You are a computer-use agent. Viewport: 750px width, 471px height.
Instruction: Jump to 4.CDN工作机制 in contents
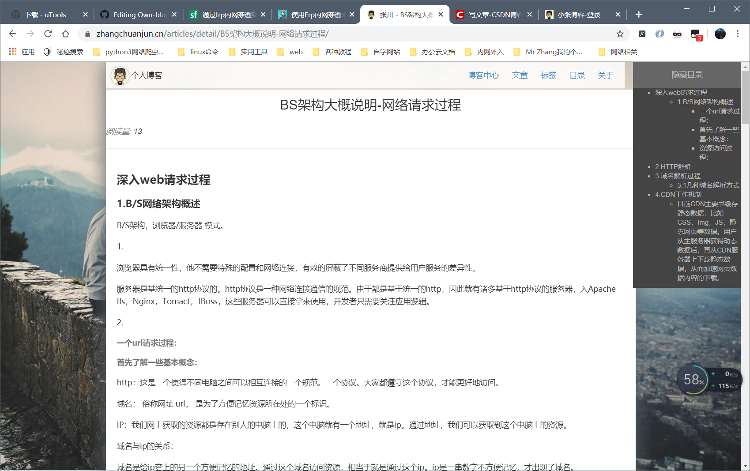coord(678,195)
